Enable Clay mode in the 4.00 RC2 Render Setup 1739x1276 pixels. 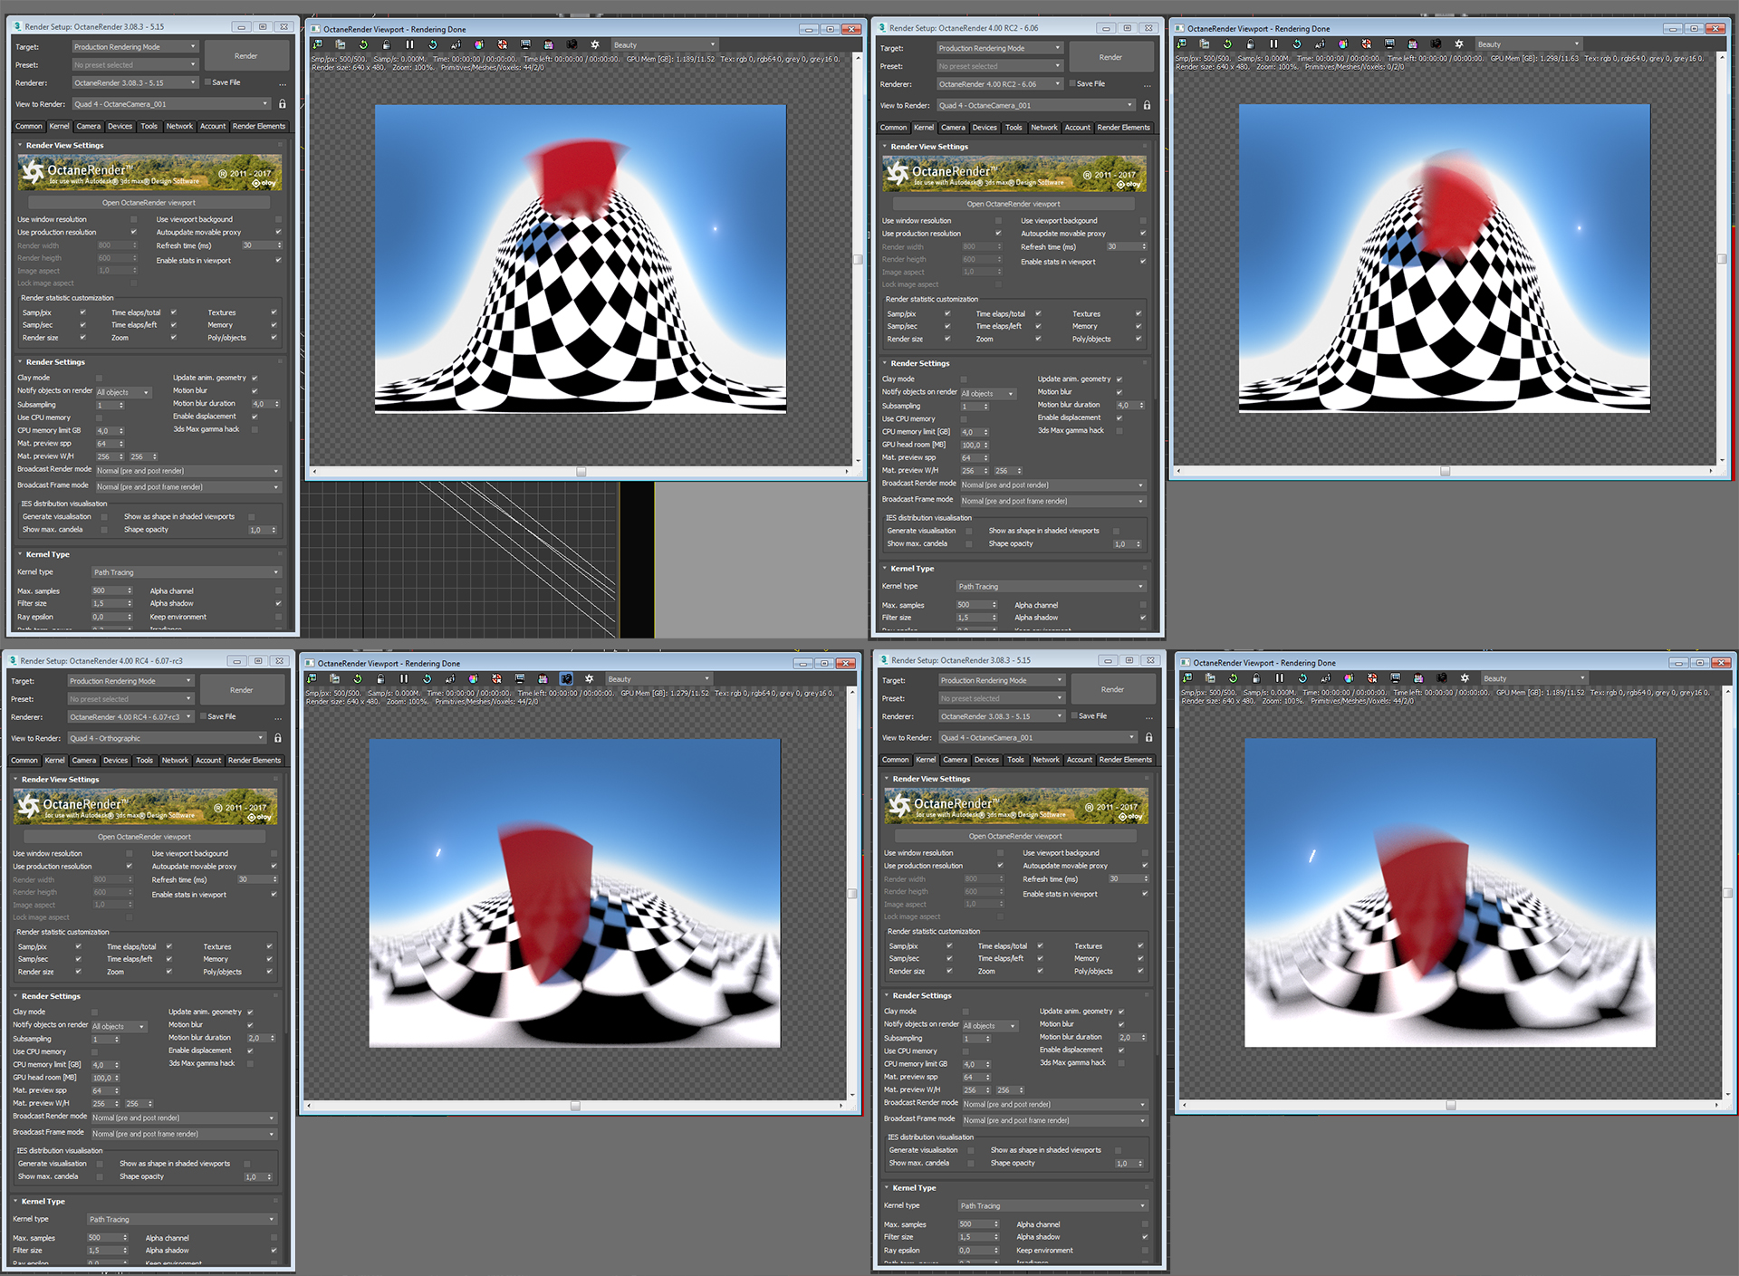point(964,379)
